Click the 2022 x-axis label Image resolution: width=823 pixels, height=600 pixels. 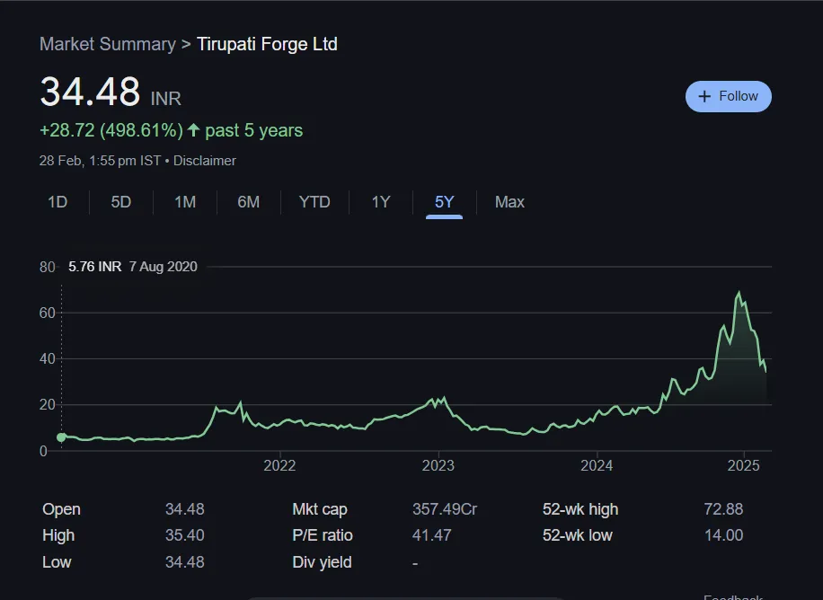point(279,465)
